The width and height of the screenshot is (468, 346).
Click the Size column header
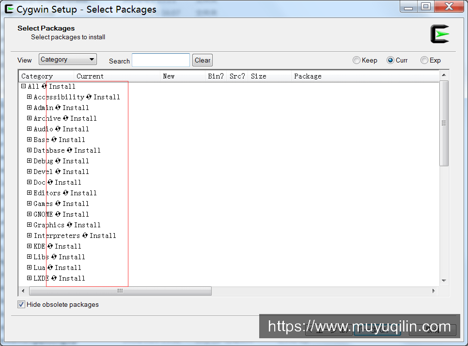tap(269, 76)
